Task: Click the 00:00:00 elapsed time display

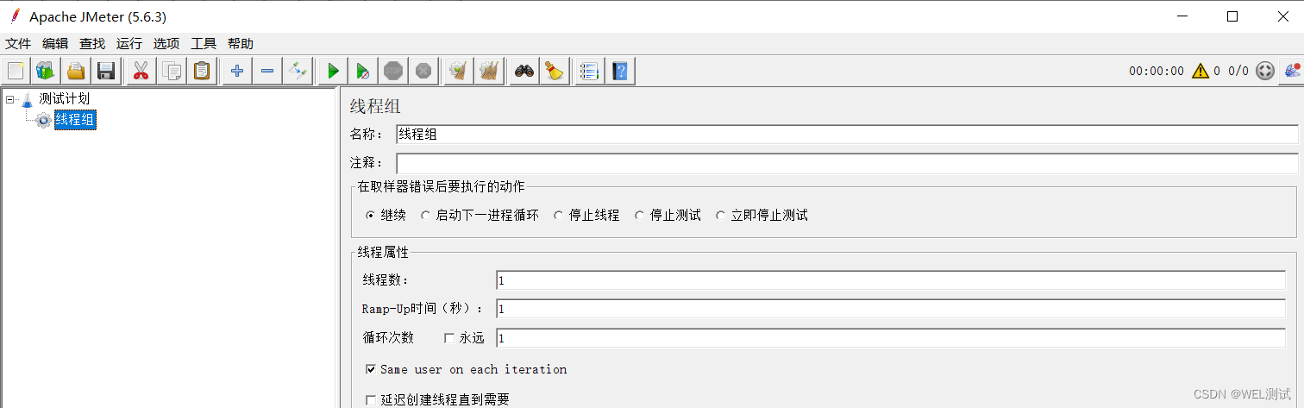Action: [1157, 71]
